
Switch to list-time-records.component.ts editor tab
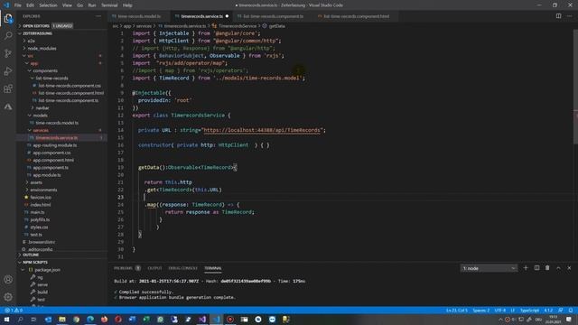pos(273,16)
